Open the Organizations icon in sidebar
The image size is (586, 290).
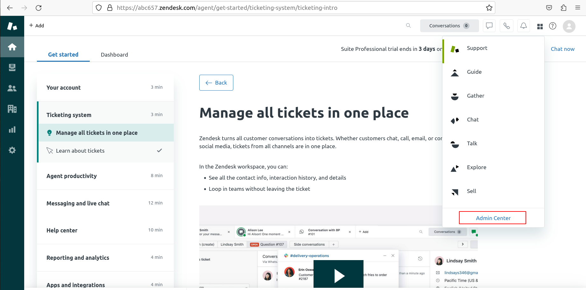pos(12,109)
